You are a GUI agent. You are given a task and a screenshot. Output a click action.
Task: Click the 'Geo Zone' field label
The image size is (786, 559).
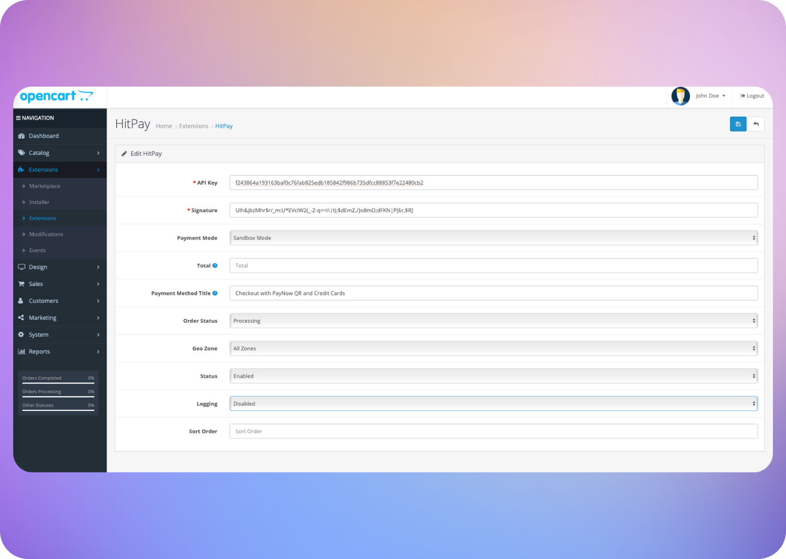tap(205, 349)
